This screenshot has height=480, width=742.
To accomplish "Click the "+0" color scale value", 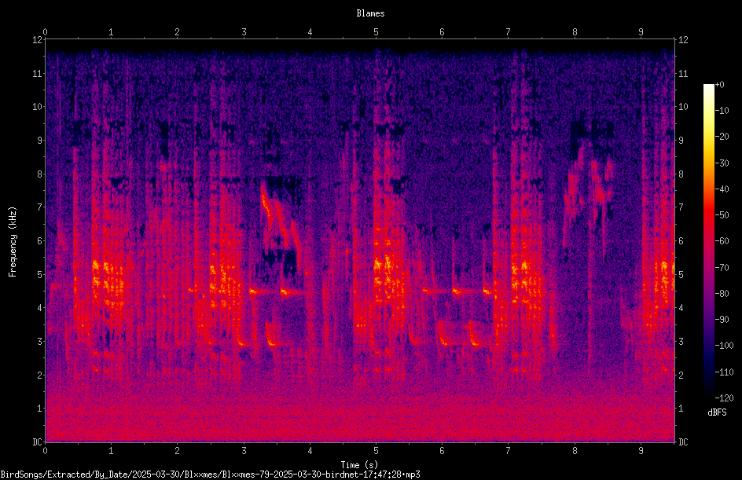I will click(x=719, y=85).
